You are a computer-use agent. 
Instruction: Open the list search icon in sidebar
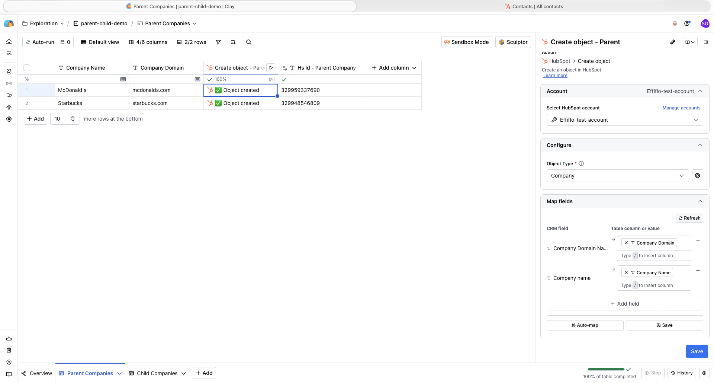point(9,53)
